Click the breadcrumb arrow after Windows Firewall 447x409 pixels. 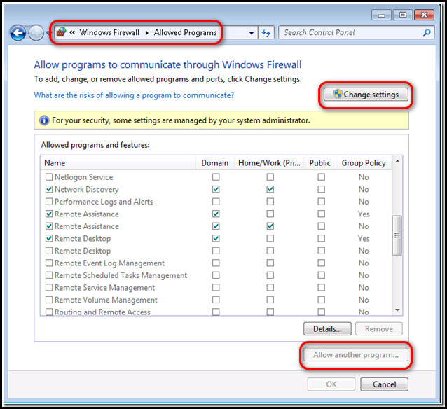147,33
